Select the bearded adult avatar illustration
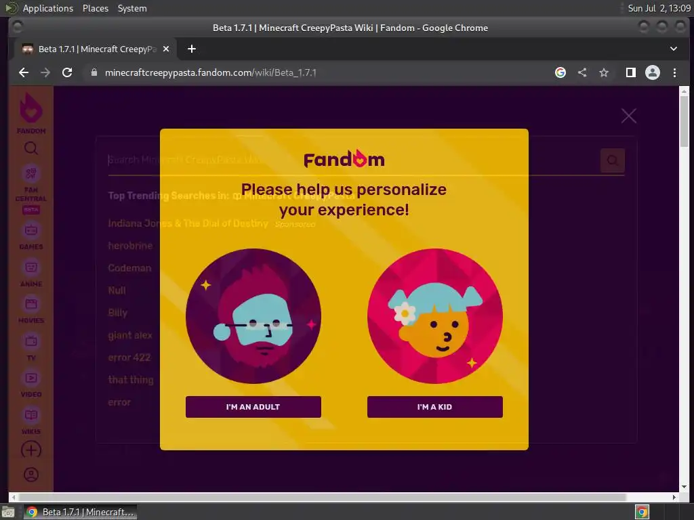Image resolution: width=694 pixels, height=520 pixels. click(253, 316)
